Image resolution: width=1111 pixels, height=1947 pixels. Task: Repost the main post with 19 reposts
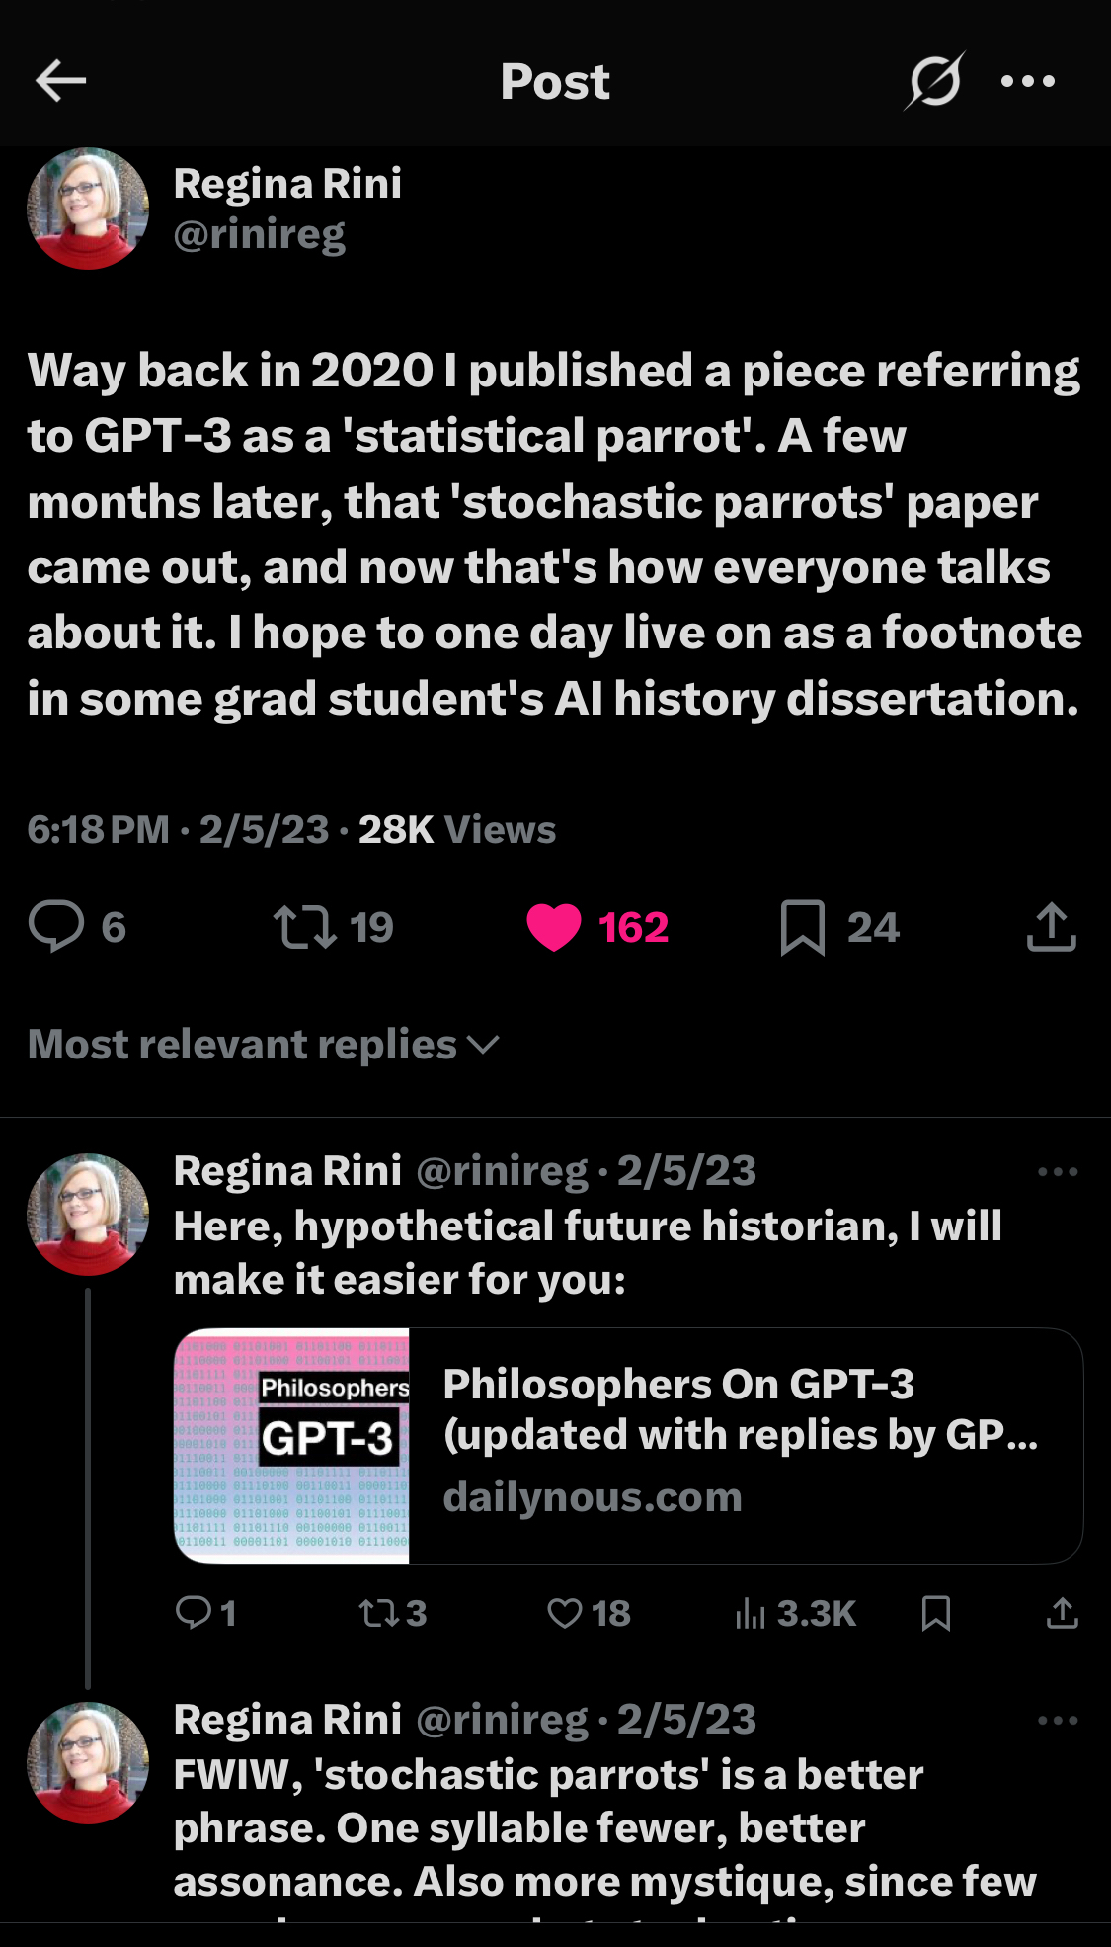[305, 927]
